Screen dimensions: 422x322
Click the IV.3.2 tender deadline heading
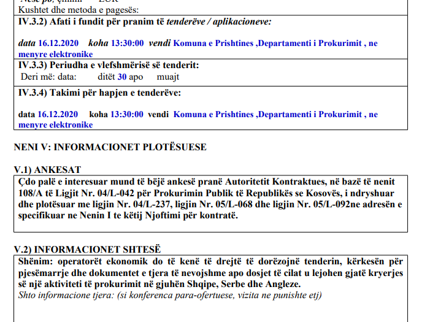click(145, 22)
